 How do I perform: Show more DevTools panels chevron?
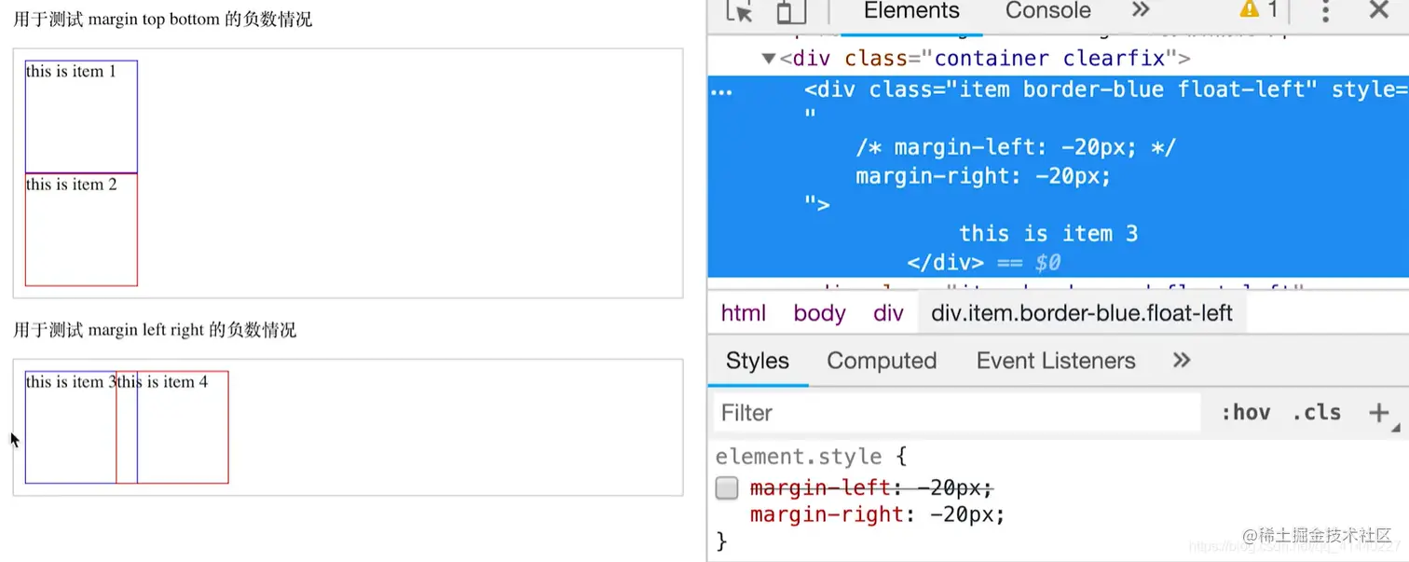click(1141, 10)
